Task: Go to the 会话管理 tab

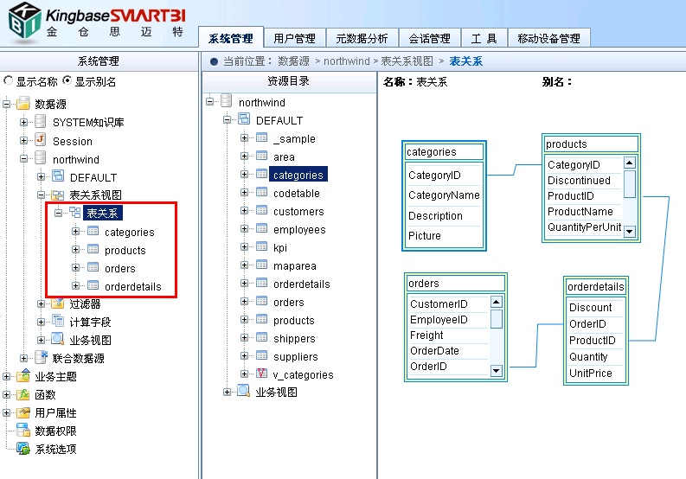Action: coord(430,39)
